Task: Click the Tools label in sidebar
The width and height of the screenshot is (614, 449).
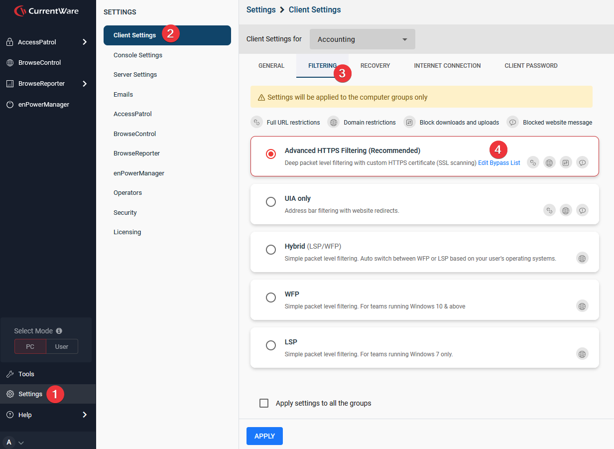Action: click(26, 374)
